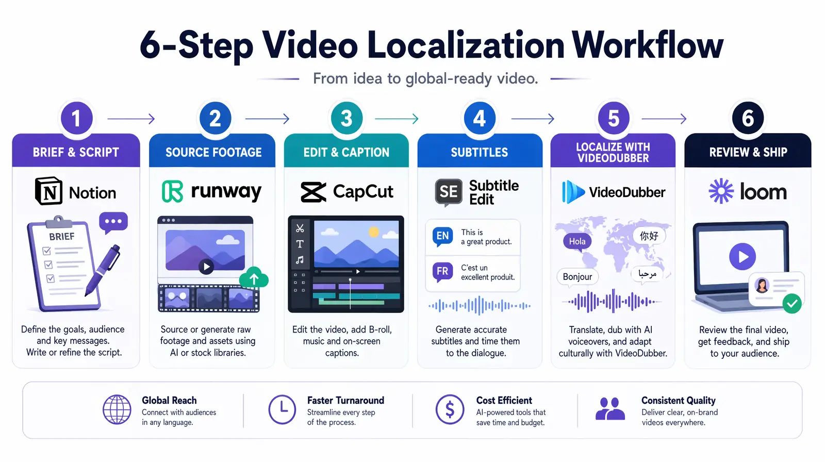
Task: Click the CapCut timeline playhead
Action: click(350, 294)
